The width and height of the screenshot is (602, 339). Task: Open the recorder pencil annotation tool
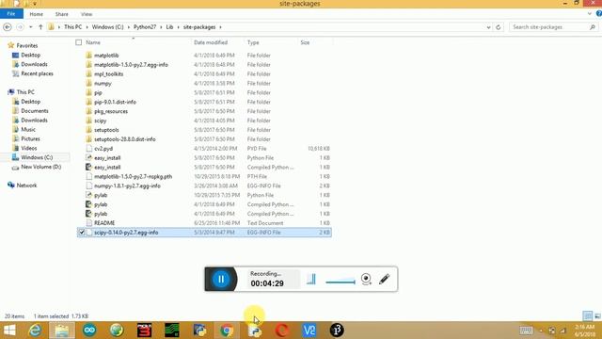[385, 279]
